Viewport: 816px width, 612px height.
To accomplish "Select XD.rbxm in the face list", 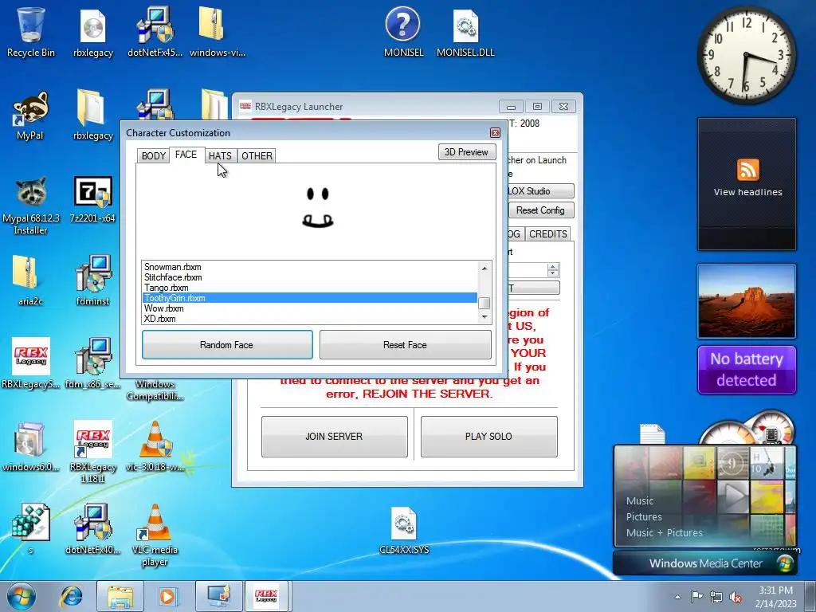I will click(310, 319).
